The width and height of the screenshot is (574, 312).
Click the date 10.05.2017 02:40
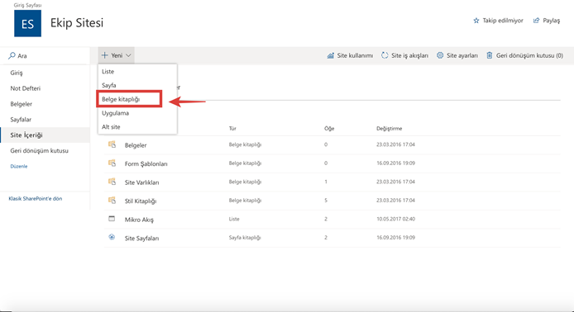(x=395, y=219)
